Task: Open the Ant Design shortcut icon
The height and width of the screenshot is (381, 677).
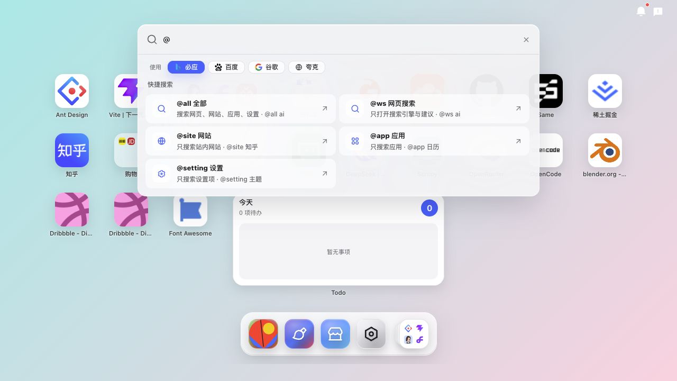Action: point(72,91)
